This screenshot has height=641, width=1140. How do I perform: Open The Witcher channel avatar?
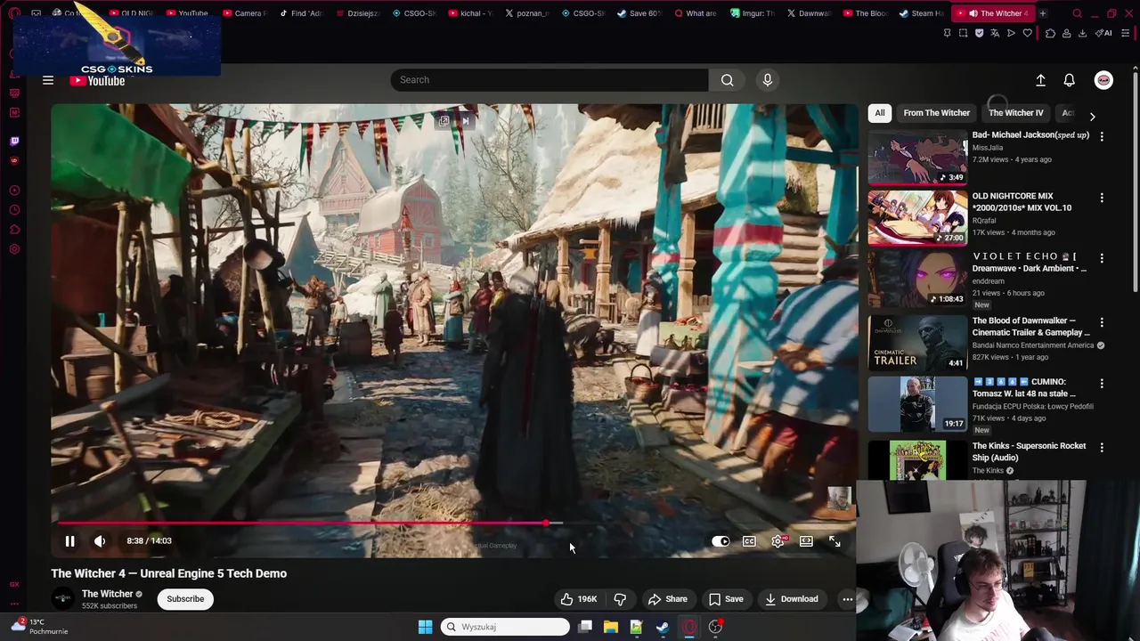pos(62,598)
